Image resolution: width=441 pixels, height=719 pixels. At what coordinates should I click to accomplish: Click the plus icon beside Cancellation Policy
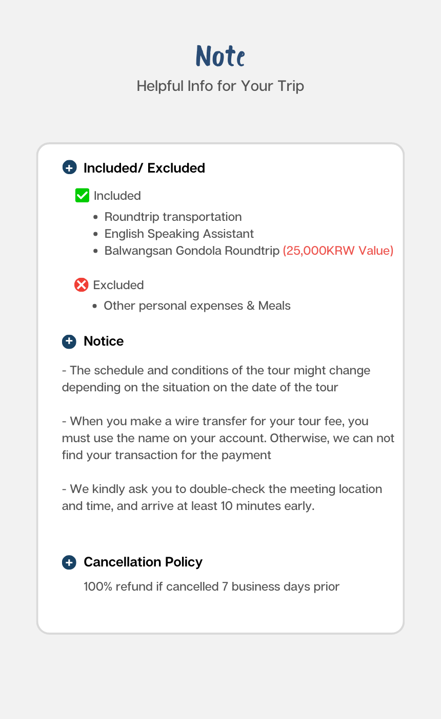[x=69, y=562]
